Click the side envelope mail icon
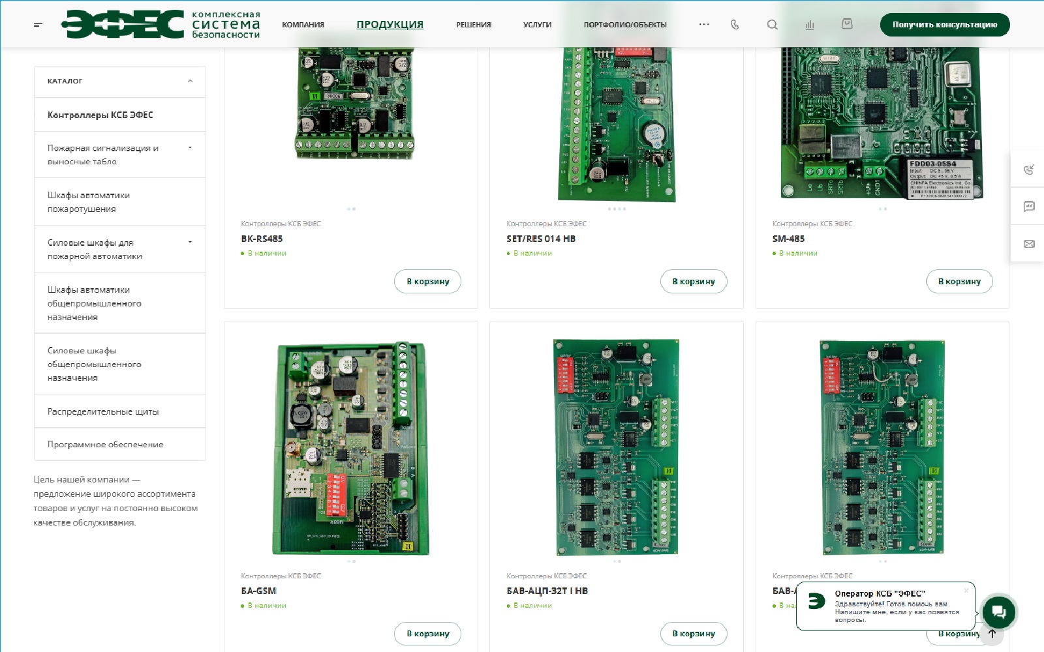1044x652 pixels. [x=1029, y=244]
